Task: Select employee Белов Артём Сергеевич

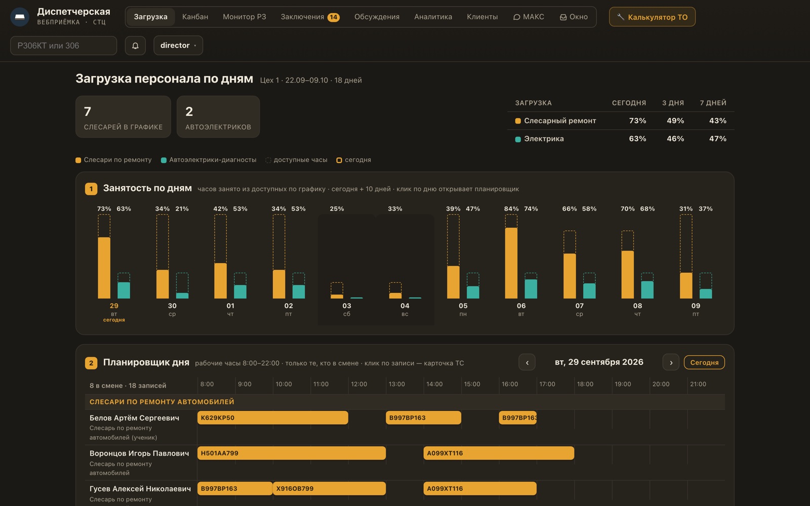Action: (x=134, y=417)
